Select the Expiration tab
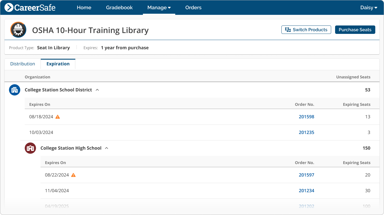This screenshot has height=215, width=384. click(x=58, y=64)
